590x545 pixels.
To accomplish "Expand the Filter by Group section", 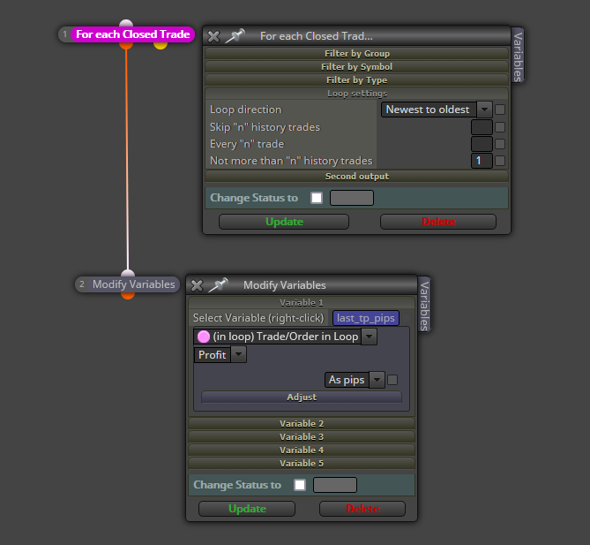I will [x=356, y=54].
